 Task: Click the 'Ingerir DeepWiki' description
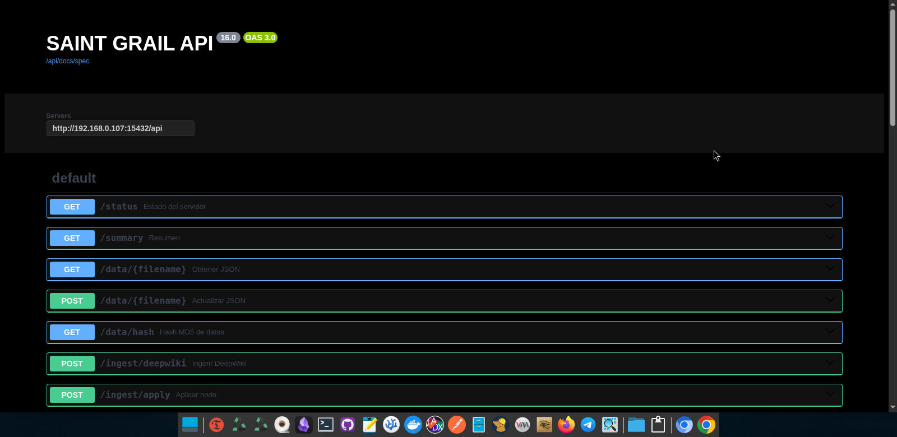(x=219, y=364)
